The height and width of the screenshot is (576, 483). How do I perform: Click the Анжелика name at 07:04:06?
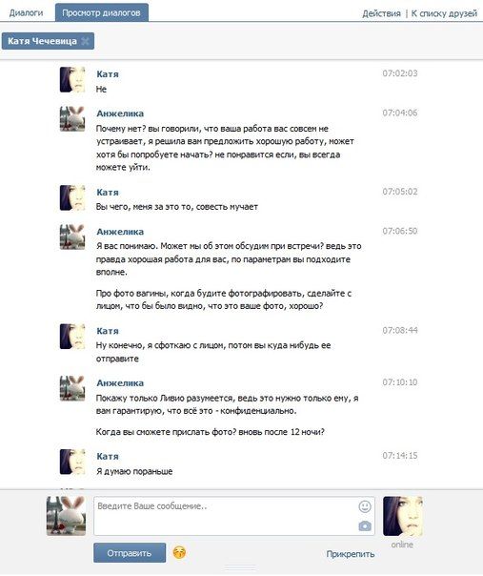click(x=120, y=113)
